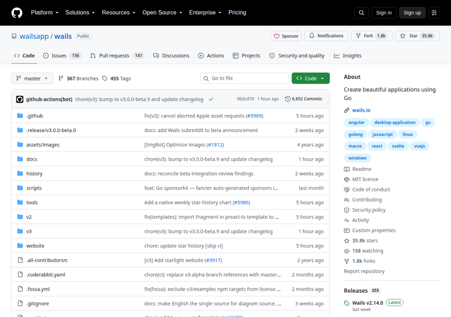The height and width of the screenshot is (317, 451).
Task: Expand the Open Source menu
Action: [162, 13]
